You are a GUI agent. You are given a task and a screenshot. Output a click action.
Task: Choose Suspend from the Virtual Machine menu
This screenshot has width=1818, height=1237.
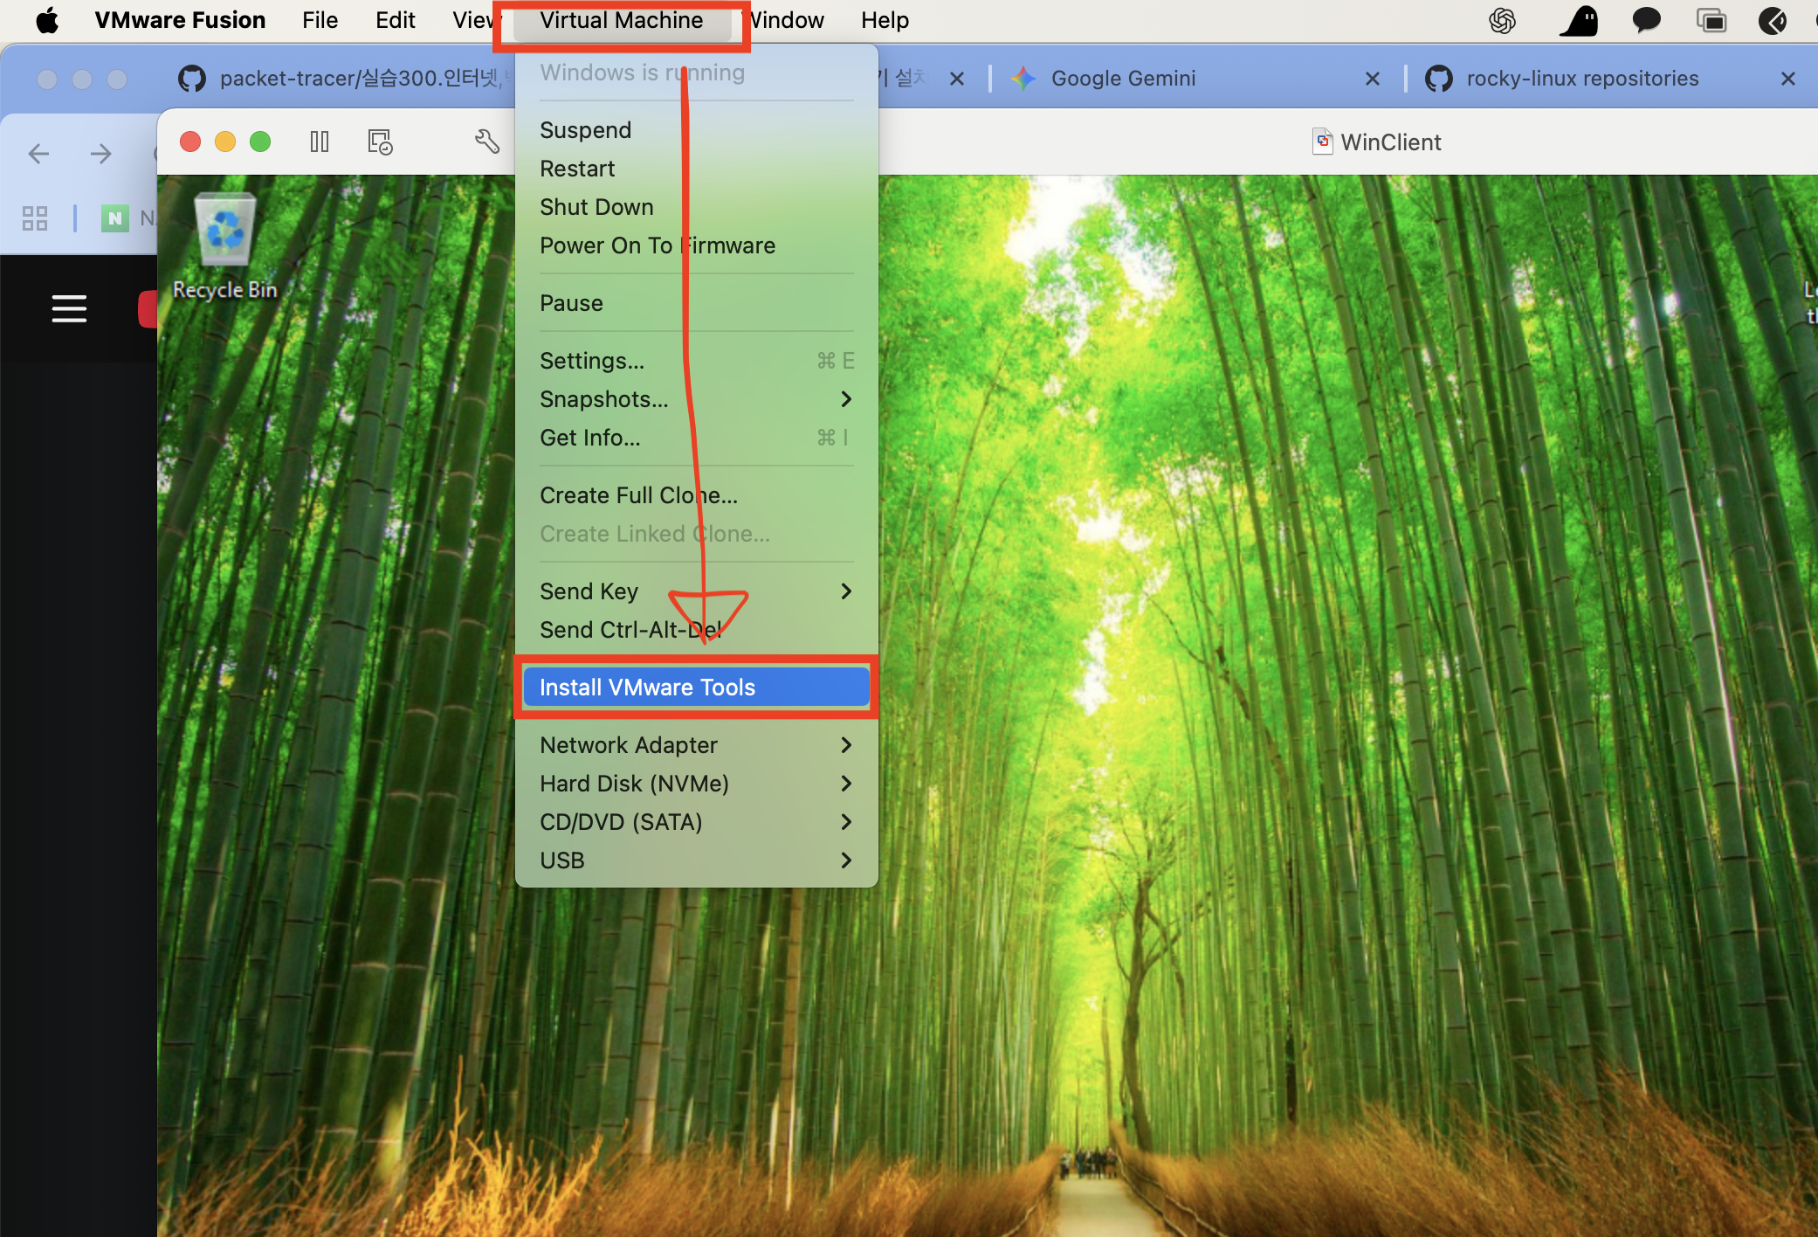pyautogui.click(x=696, y=130)
